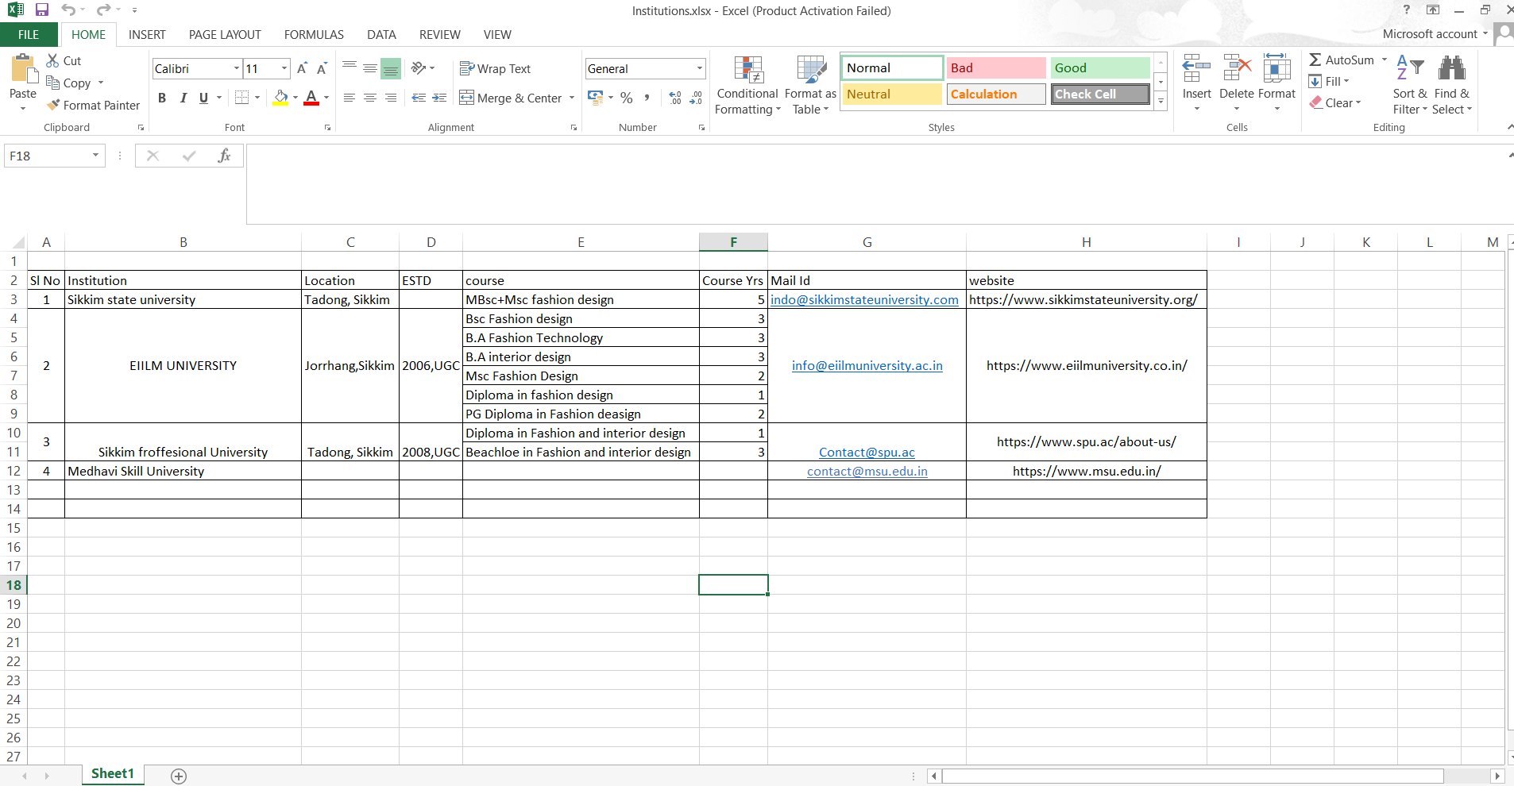Apply red Font Color
Viewport: 1514px width, 786px height.
pos(311,98)
